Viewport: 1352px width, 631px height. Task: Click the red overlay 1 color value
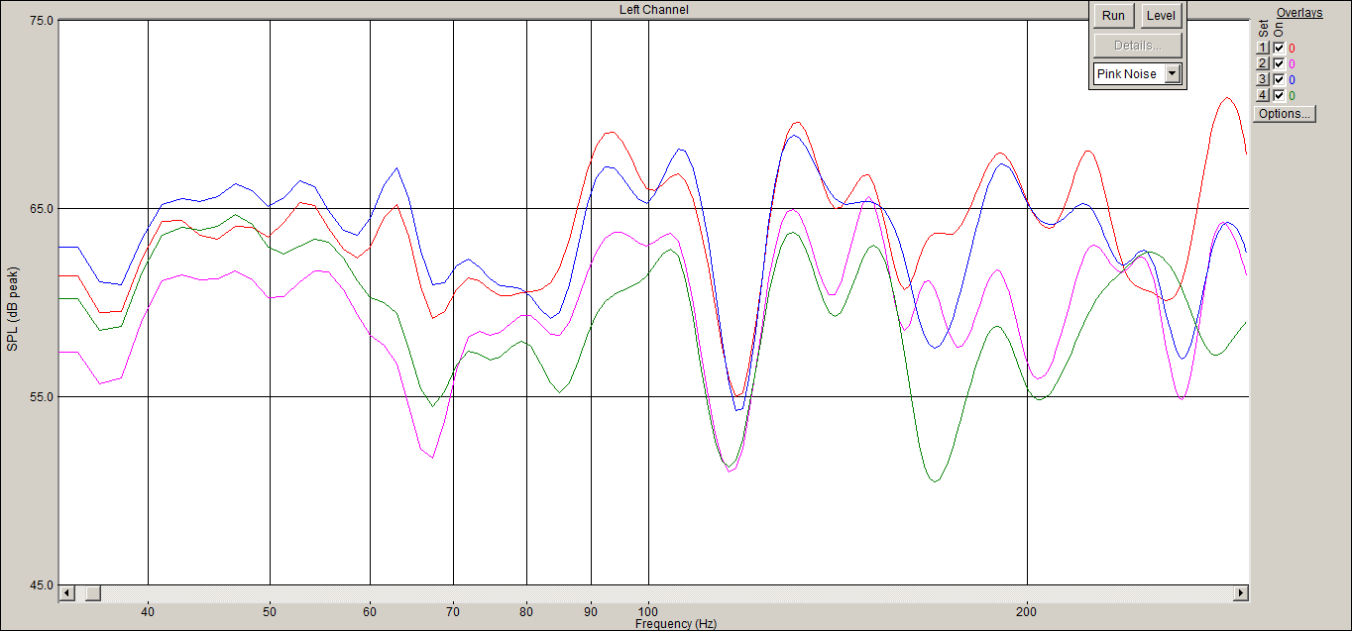coord(1292,48)
